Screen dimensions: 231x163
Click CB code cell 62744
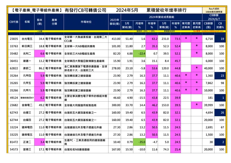[x=14, y=120]
